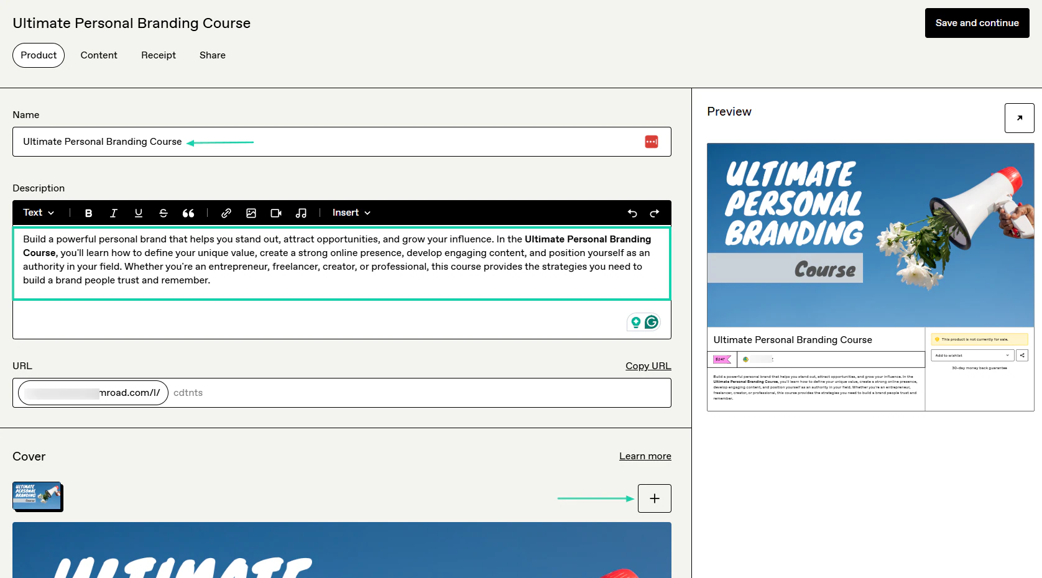Insert a block quote
The image size is (1042, 578).
click(x=188, y=213)
